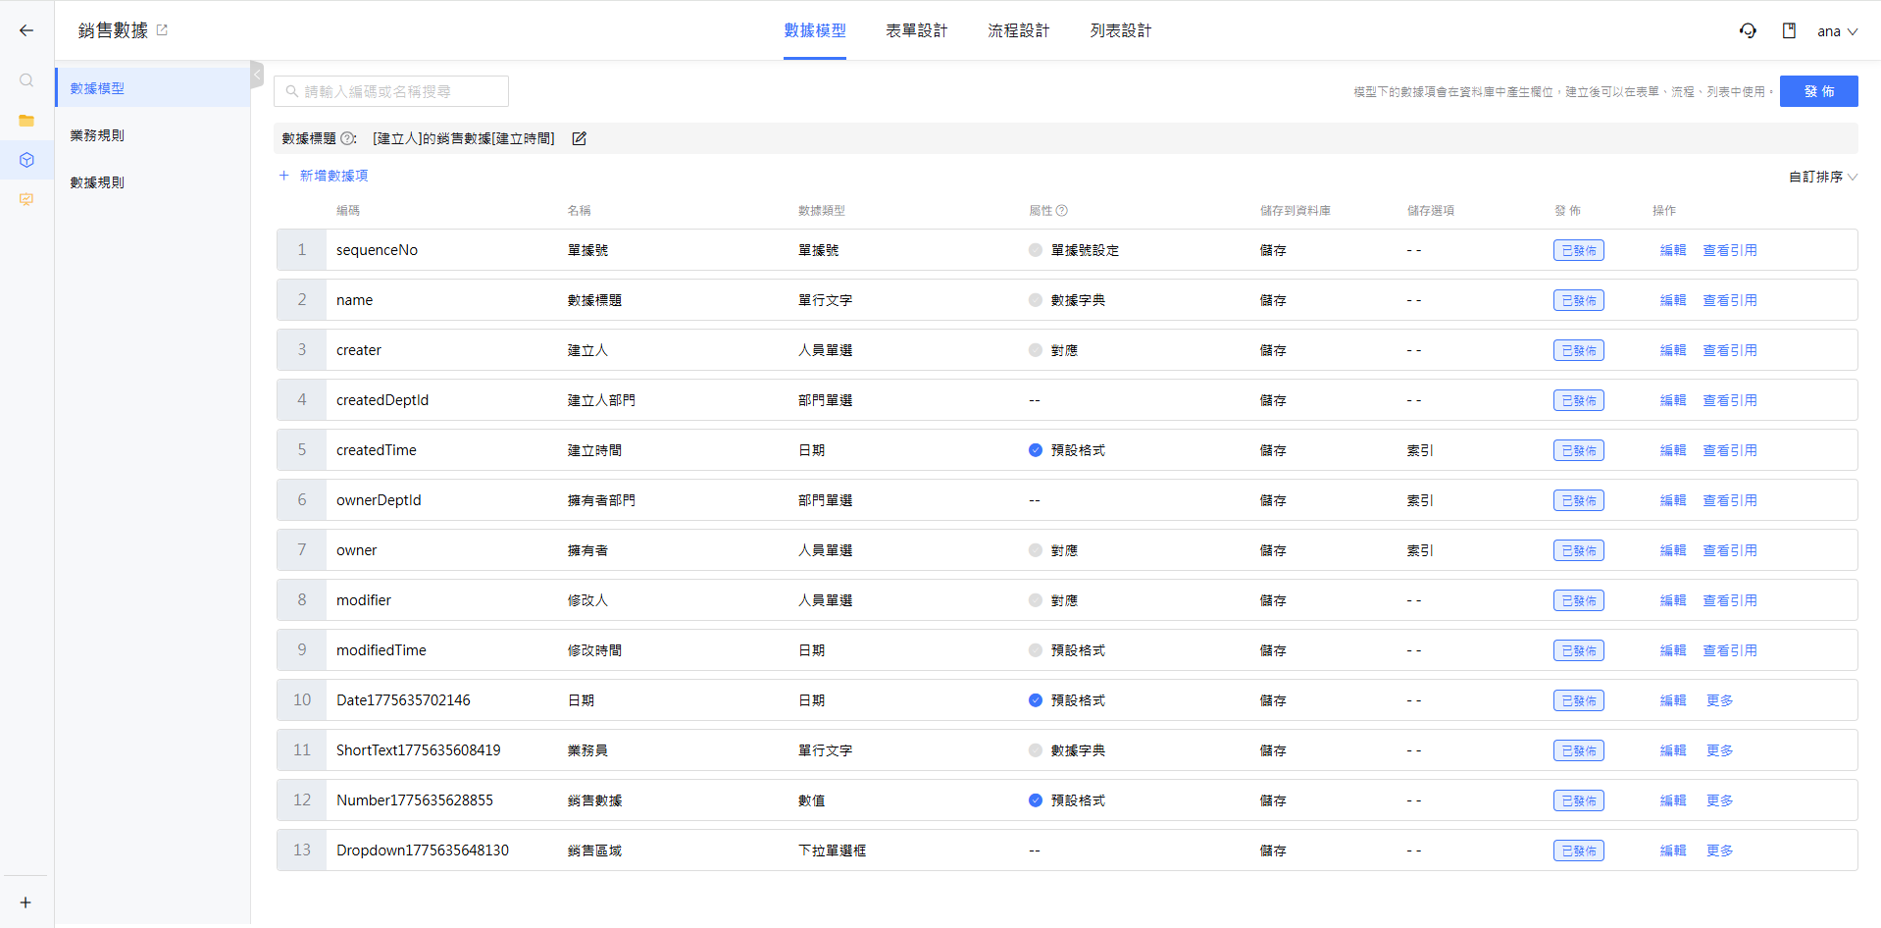Click 查看引用 for name row
The image size is (1881, 928).
1730,300
